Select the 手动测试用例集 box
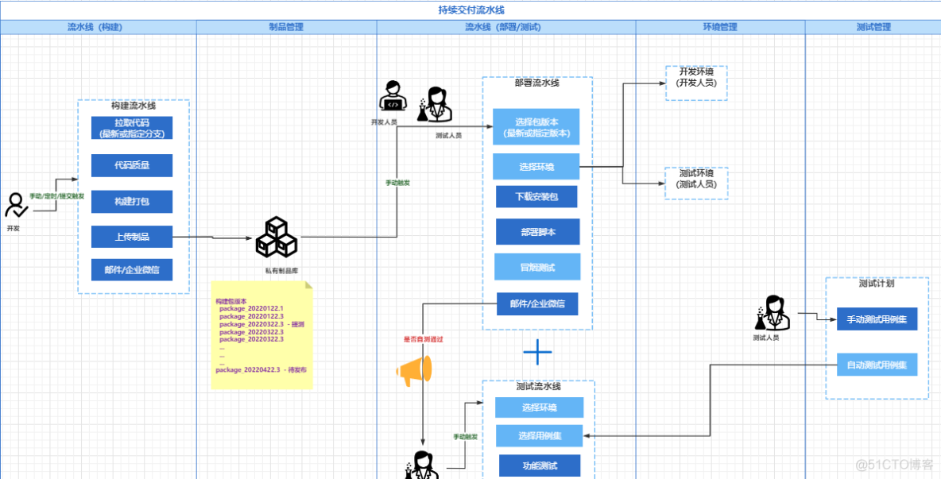Viewport: 941px width, 479px height. click(x=877, y=319)
